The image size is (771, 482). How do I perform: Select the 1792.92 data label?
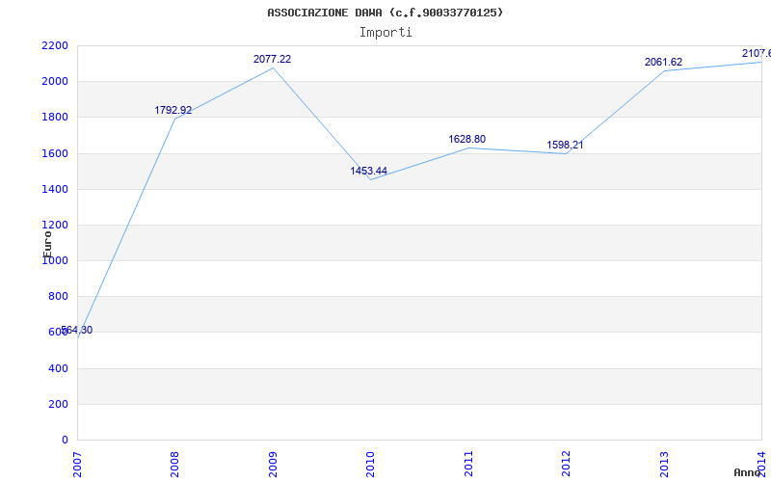(x=173, y=110)
